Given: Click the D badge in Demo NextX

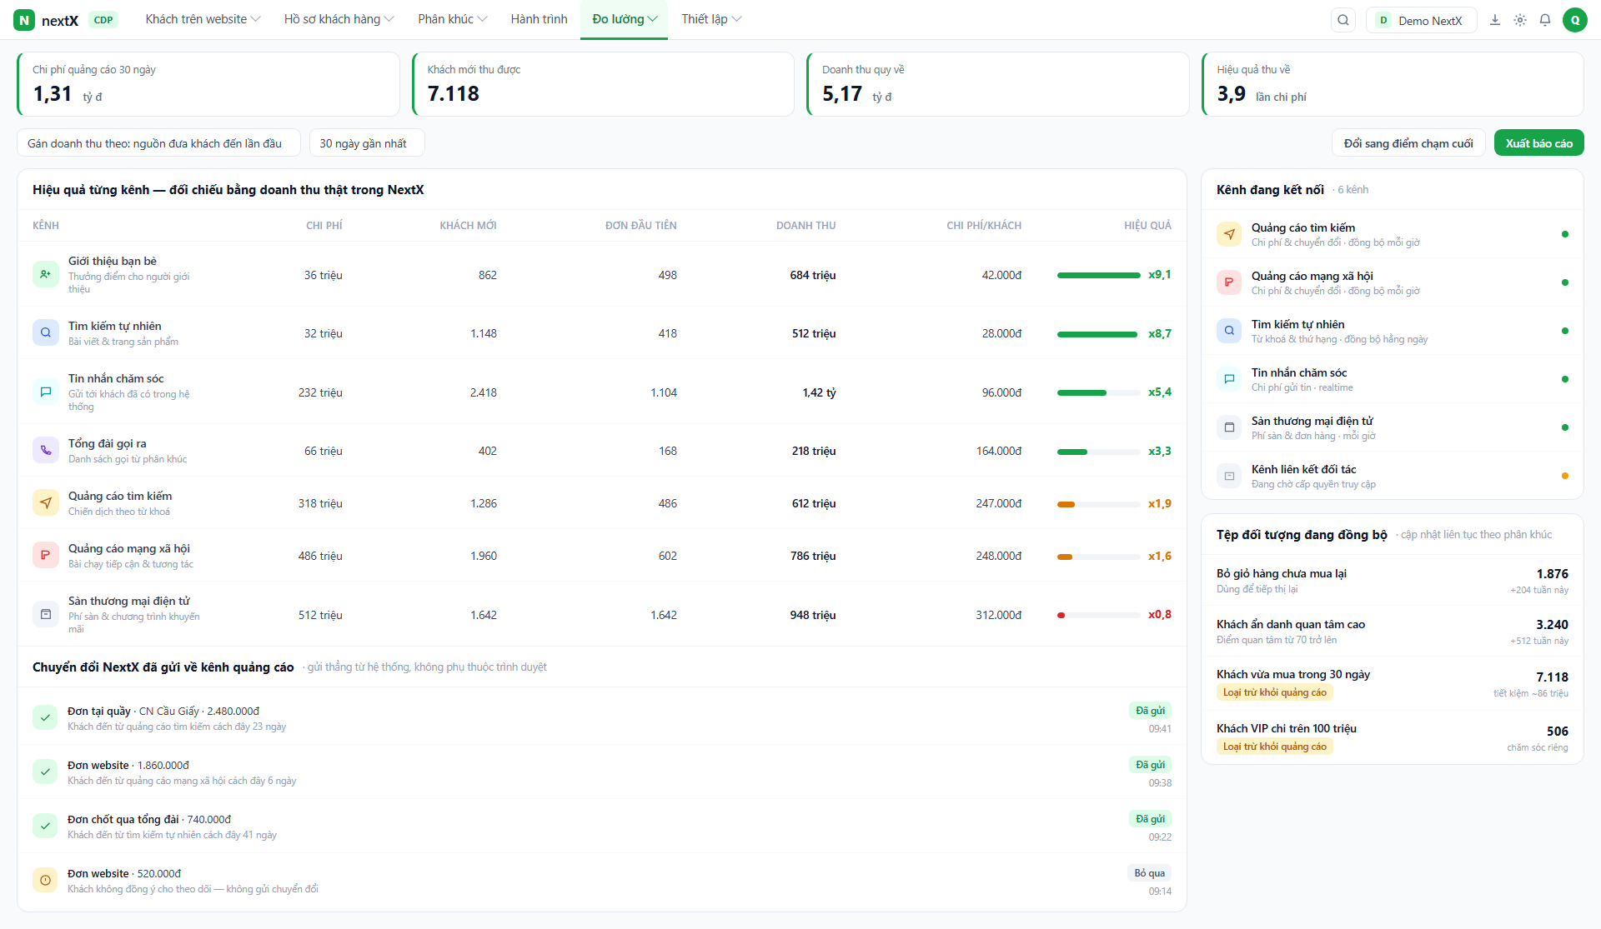Looking at the screenshot, I should coord(1383,20).
